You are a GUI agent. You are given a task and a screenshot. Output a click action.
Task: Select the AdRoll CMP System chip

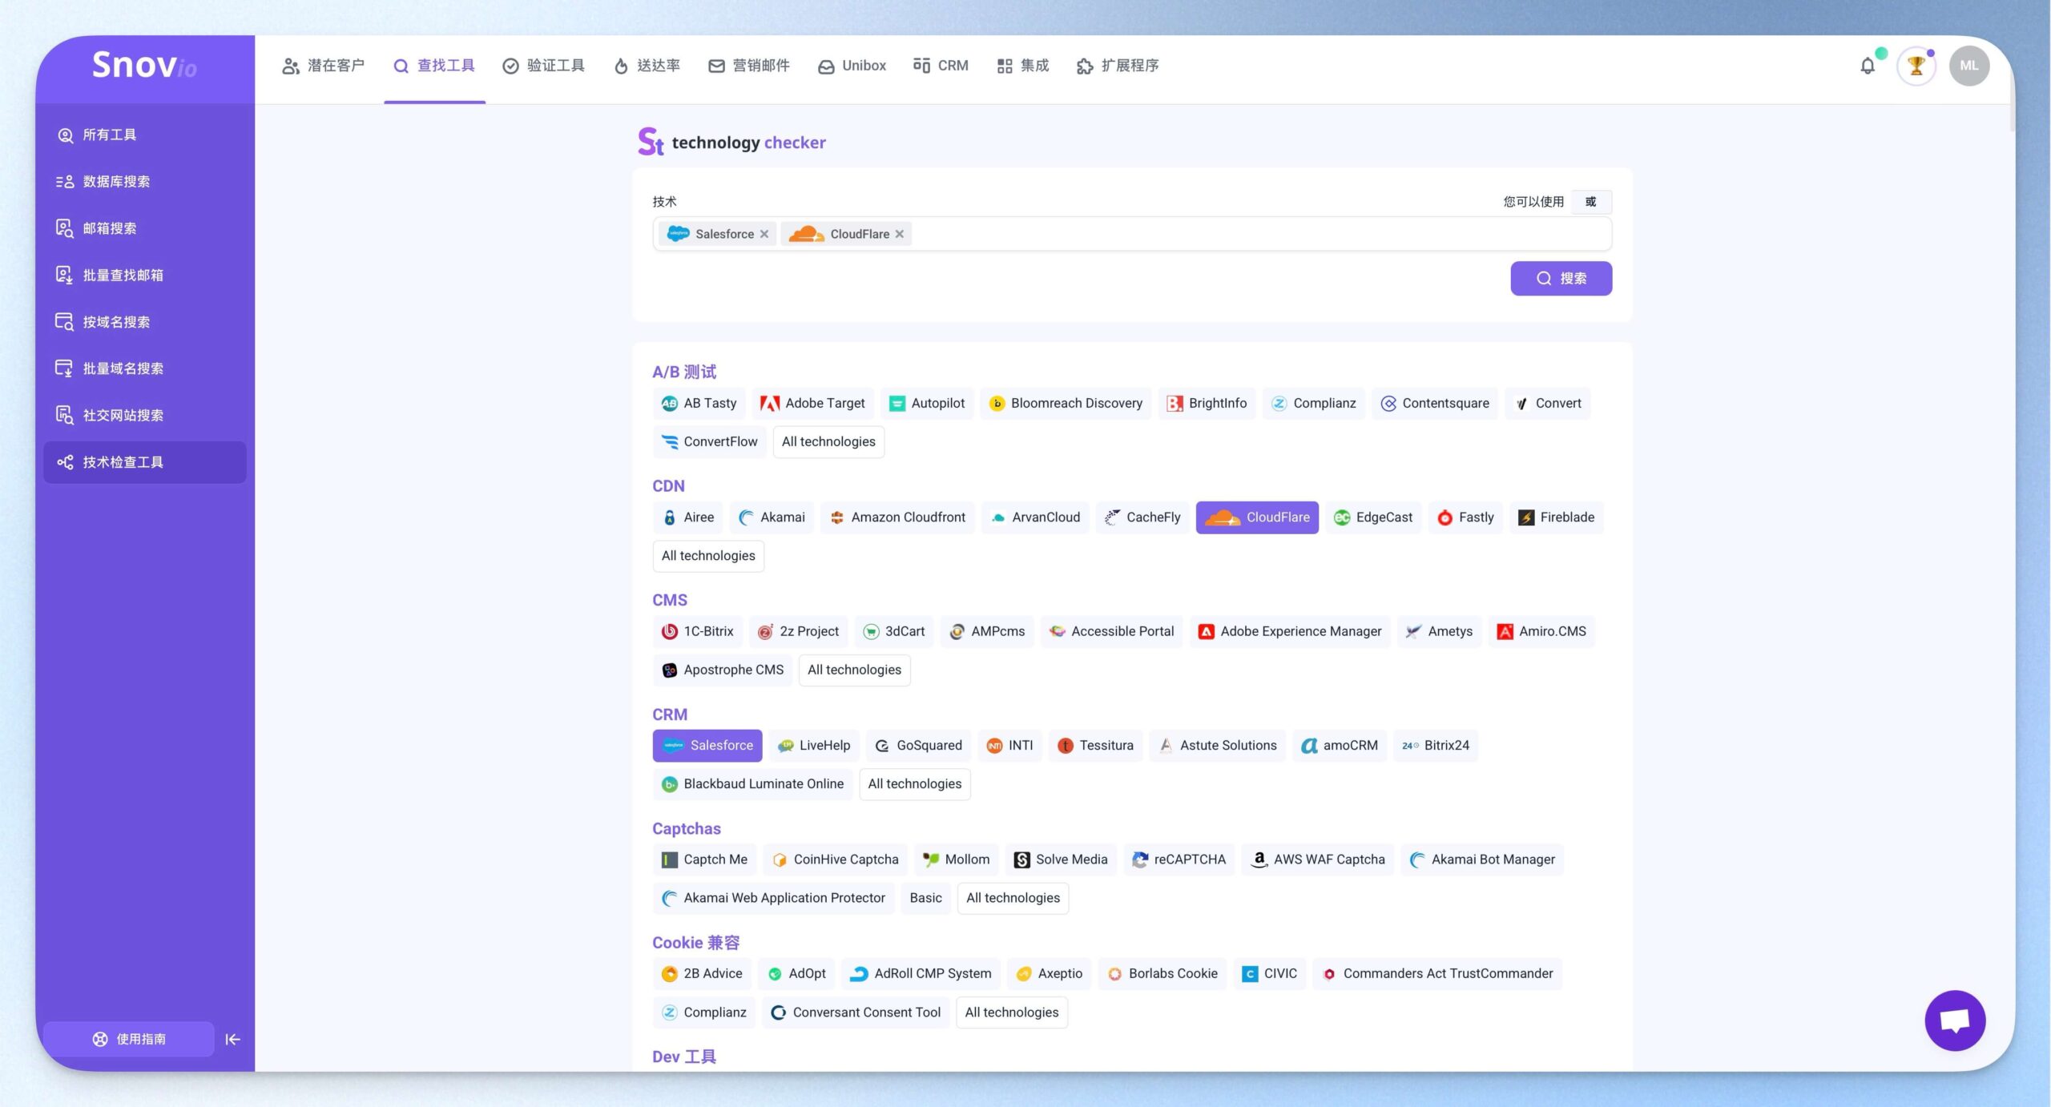click(x=921, y=973)
